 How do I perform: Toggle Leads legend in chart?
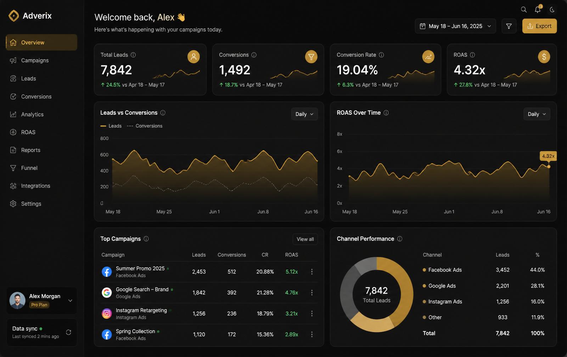coord(111,126)
